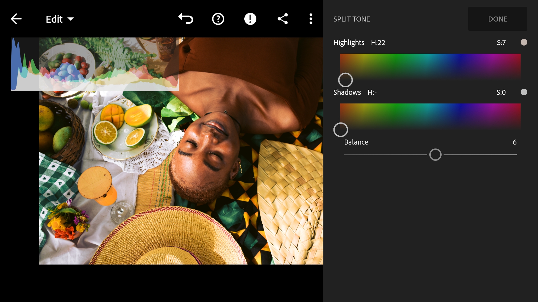The image size is (538, 302).
Task: Tap the warning/exclamation alert icon
Action: (250, 19)
